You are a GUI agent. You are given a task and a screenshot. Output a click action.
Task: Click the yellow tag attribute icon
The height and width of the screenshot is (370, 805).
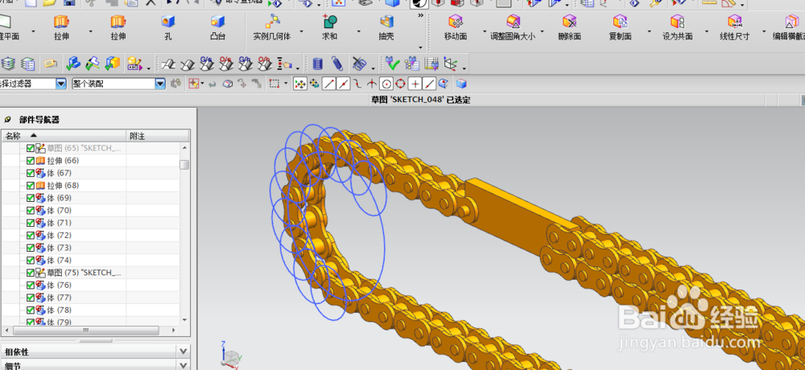point(50,64)
